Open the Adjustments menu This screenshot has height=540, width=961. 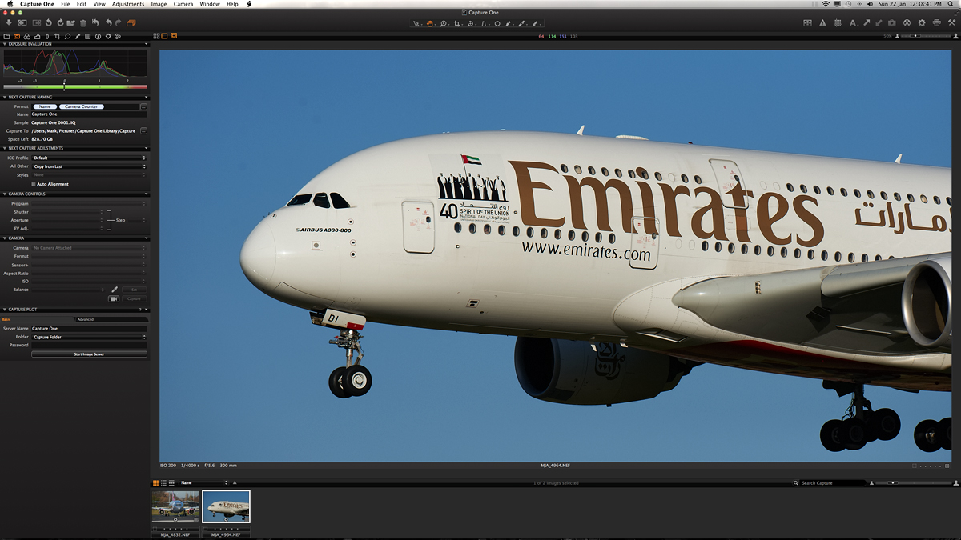pyautogui.click(x=128, y=4)
